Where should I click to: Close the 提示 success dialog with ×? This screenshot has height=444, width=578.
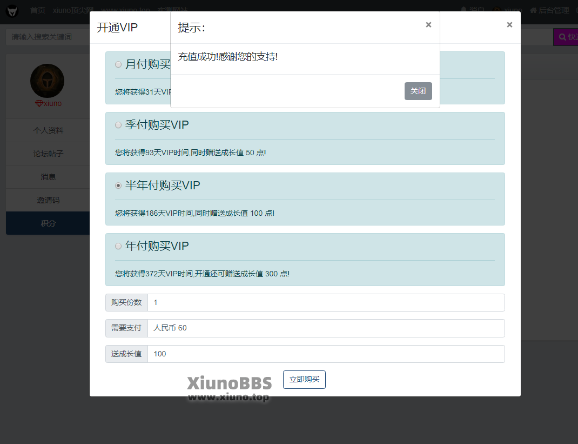[428, 25]
